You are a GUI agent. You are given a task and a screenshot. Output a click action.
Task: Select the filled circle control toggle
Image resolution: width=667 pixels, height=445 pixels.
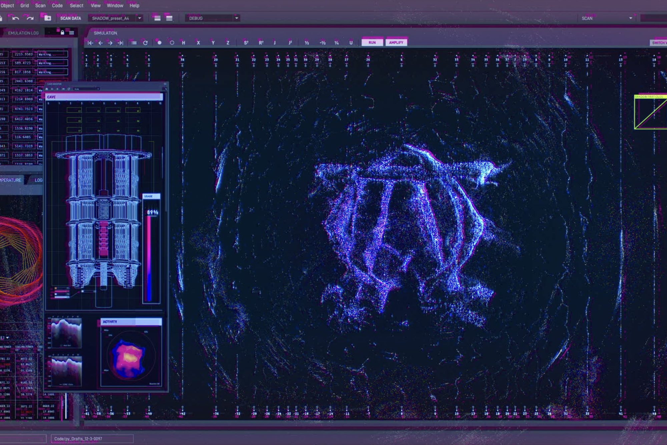159,43
